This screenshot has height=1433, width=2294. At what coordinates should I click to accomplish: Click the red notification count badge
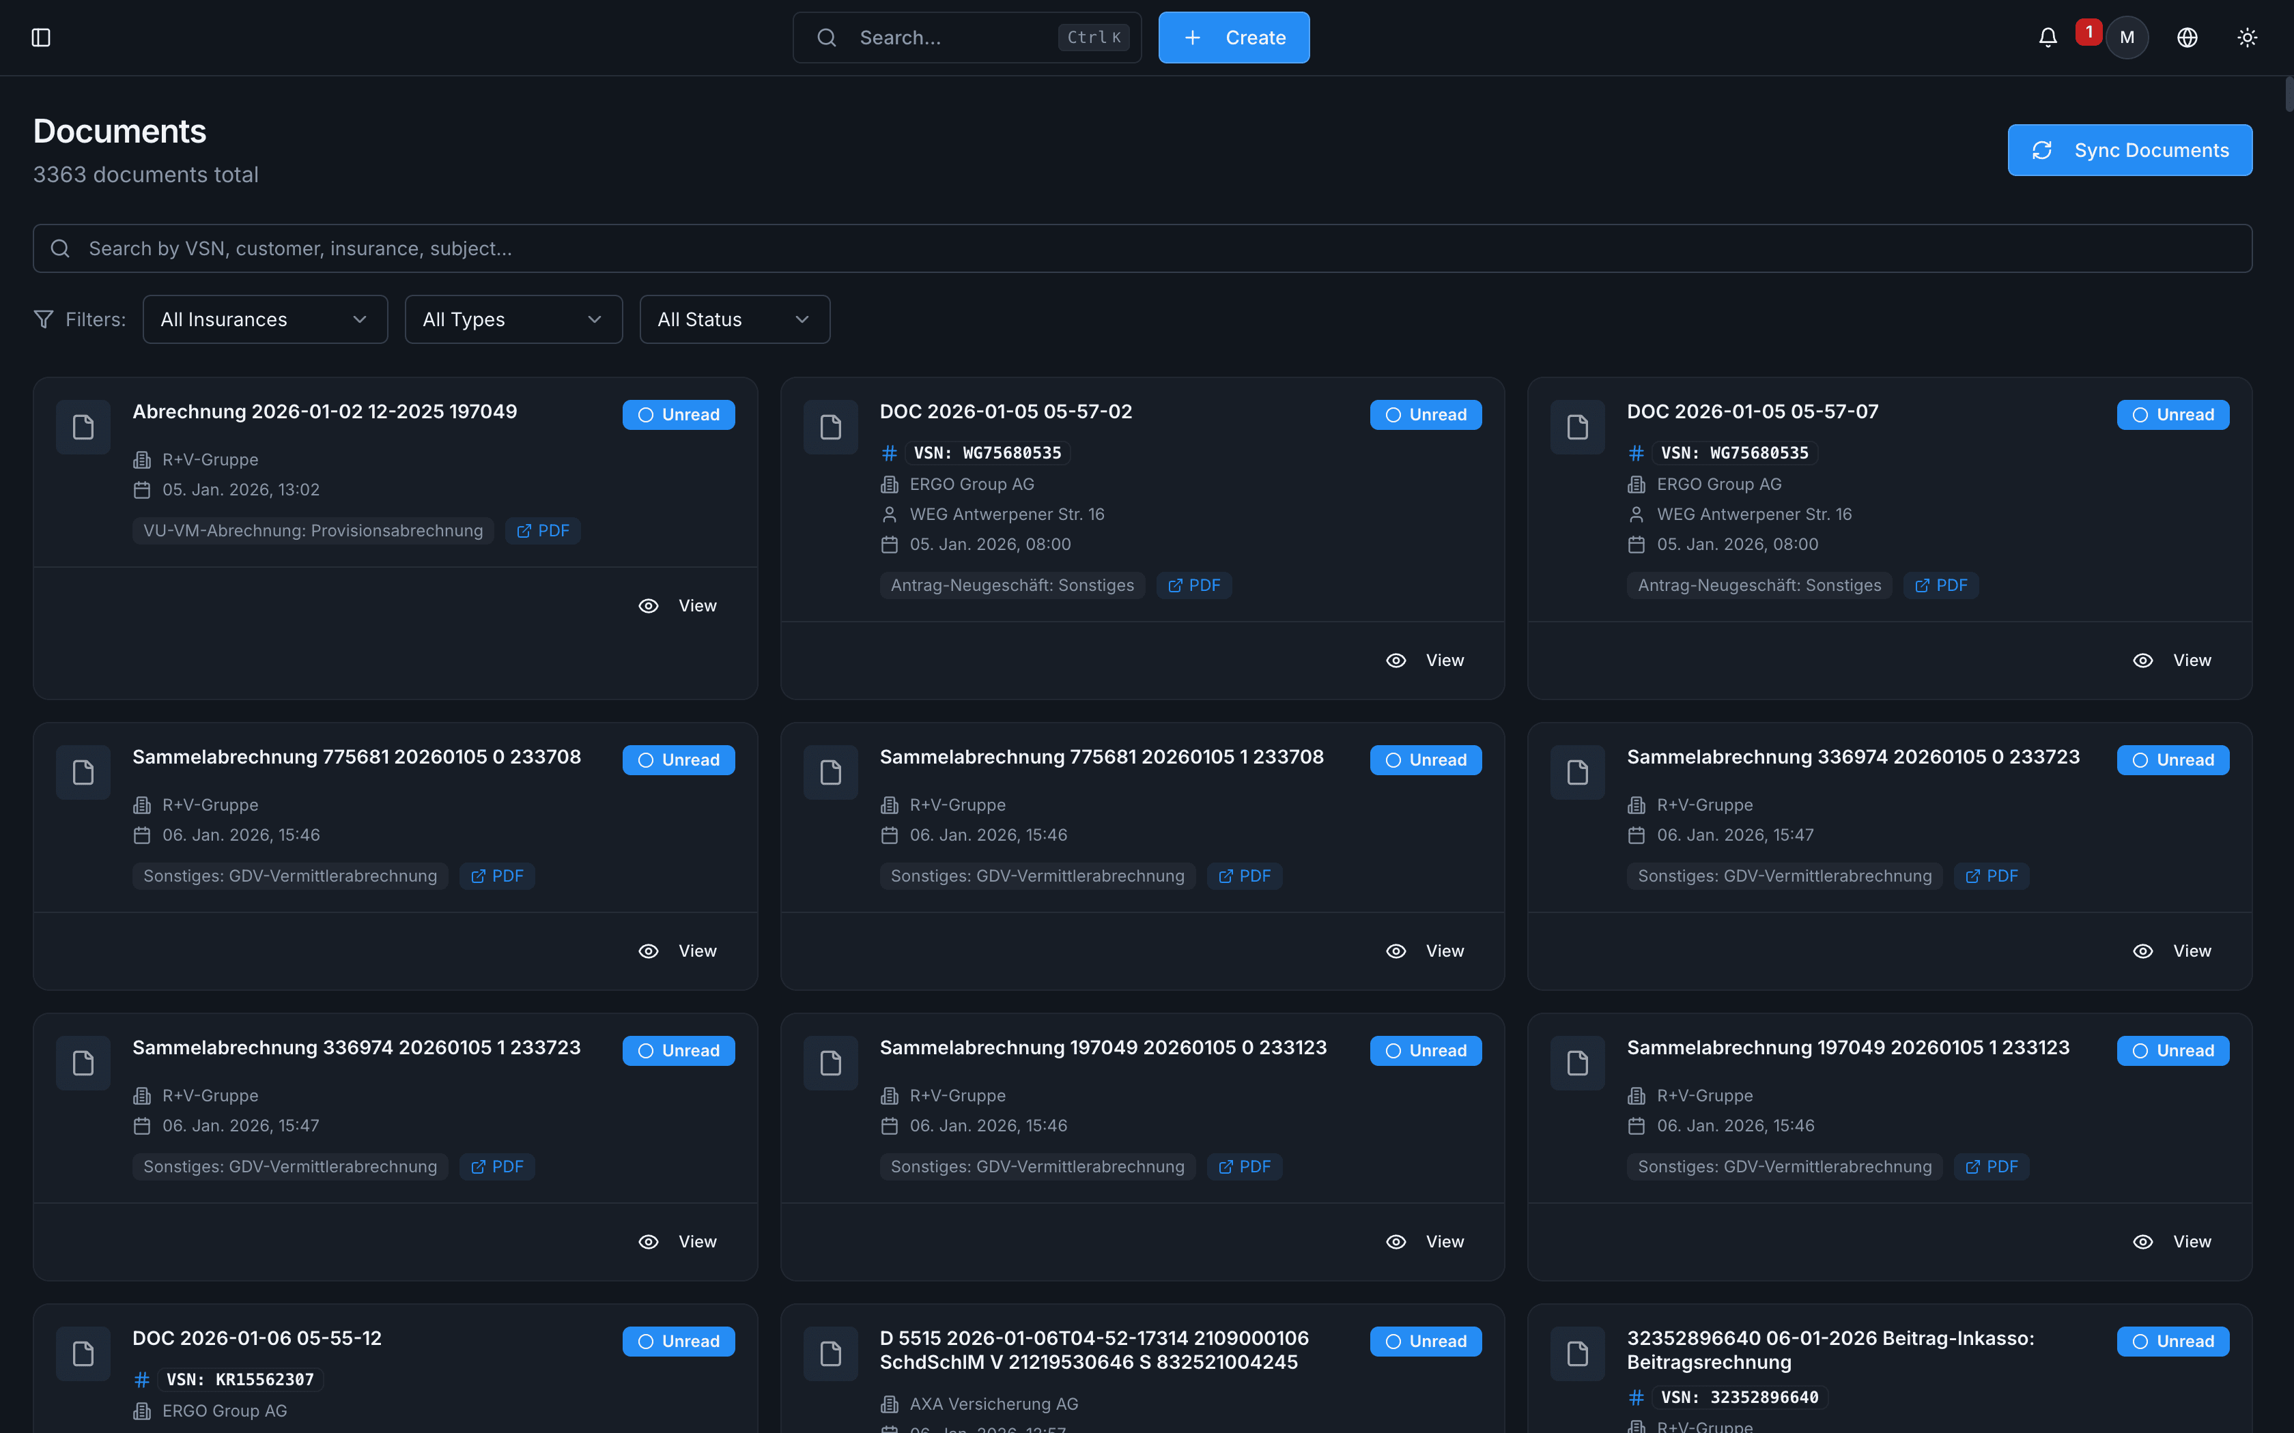click(x=2088, y=31)
